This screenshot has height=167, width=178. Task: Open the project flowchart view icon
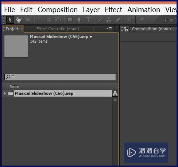(115, 93)
